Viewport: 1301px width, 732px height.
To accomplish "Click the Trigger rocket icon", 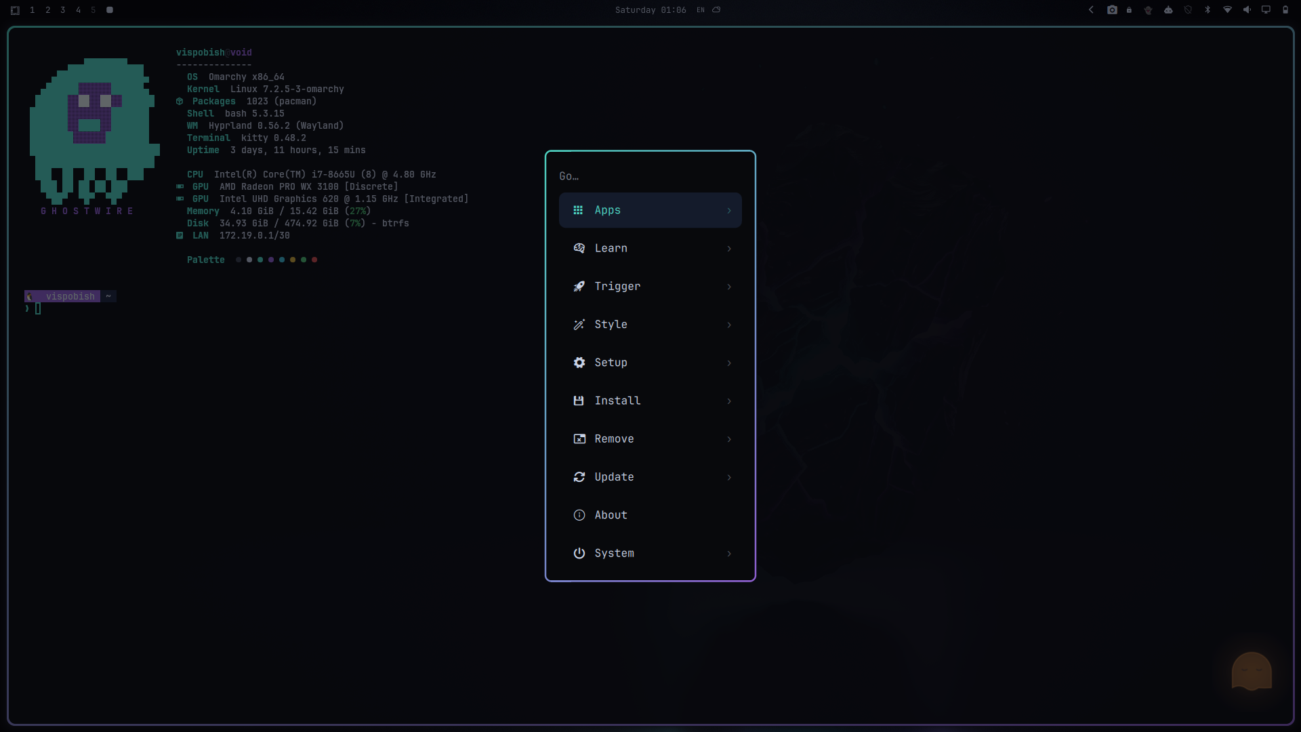I will tap(579, 287).
